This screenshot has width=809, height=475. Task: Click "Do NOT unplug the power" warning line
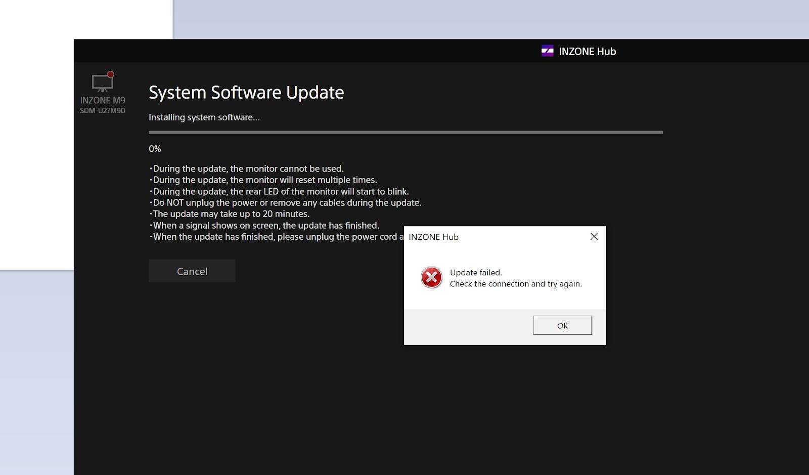coord(285,203)
